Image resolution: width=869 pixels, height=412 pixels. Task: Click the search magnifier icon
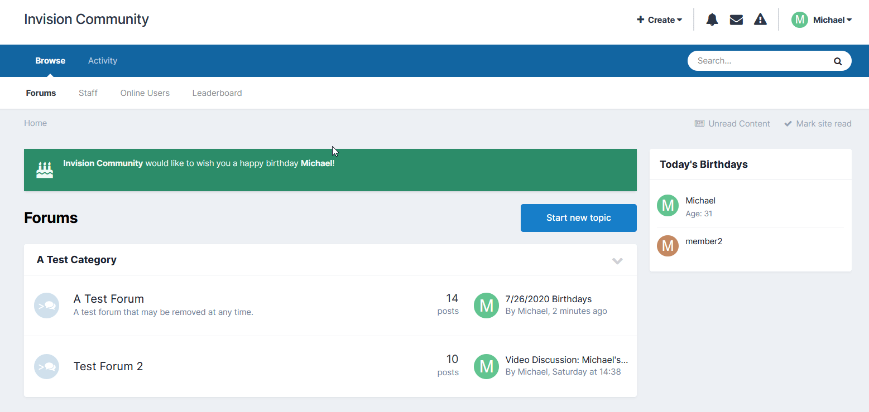[838, 61]
